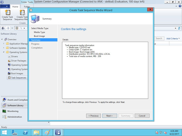
Task: Switch to the Home ribbon tab
Action: 15,7
